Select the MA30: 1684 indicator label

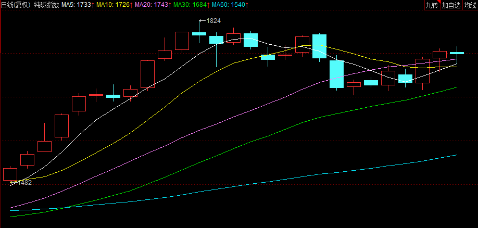[192, 5]
